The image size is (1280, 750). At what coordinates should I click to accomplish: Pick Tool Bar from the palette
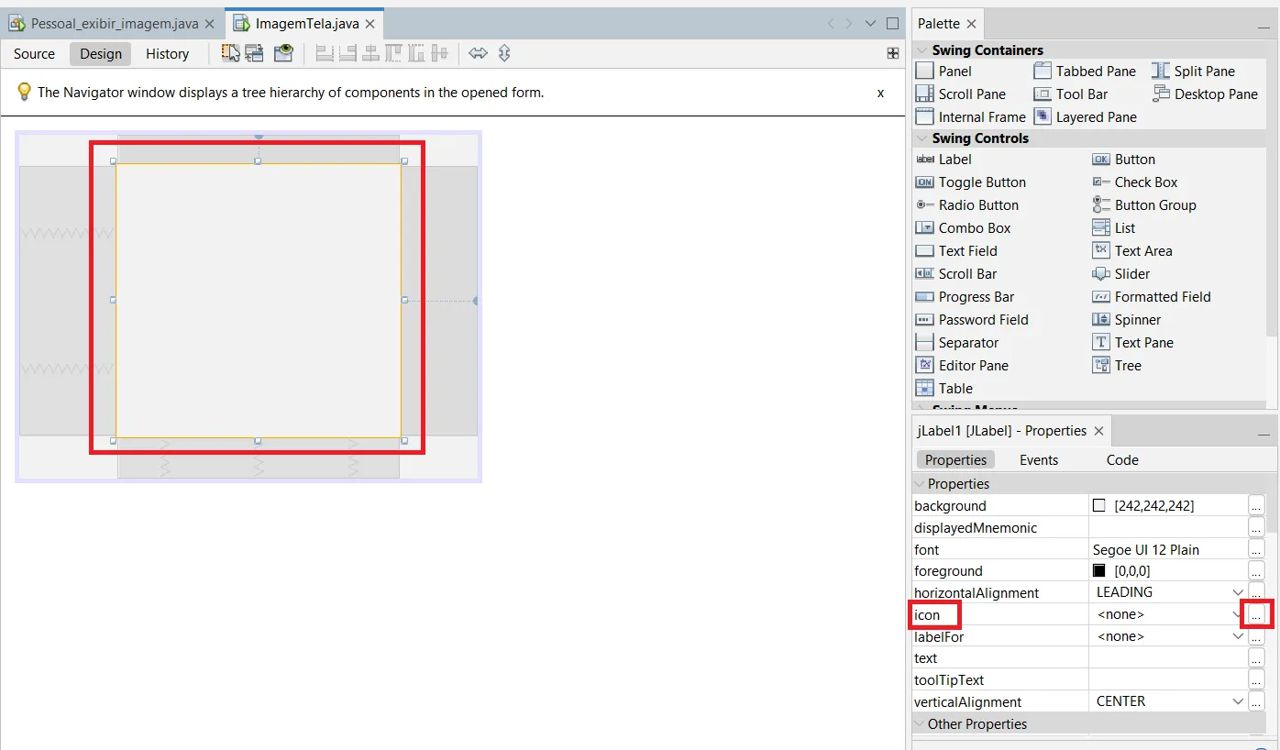1071,94
